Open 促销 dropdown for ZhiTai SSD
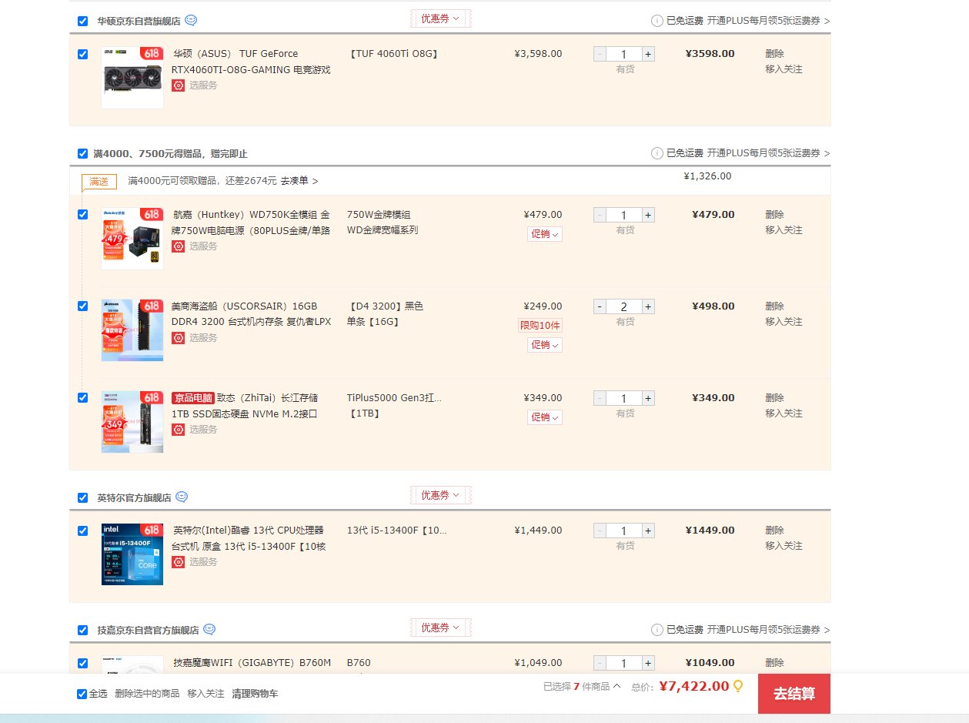This screenshot has width=969, height=723. (545, 417)
